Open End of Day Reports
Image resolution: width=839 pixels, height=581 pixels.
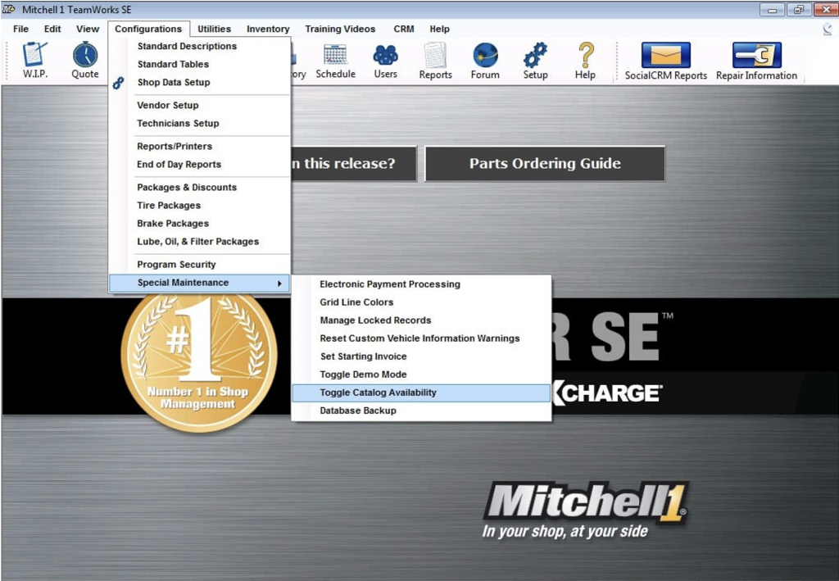point(200,165)
